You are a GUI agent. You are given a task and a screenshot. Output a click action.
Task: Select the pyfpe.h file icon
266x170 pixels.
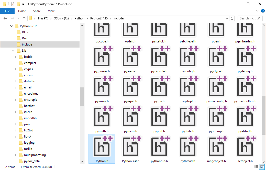(x=159, y=87)
